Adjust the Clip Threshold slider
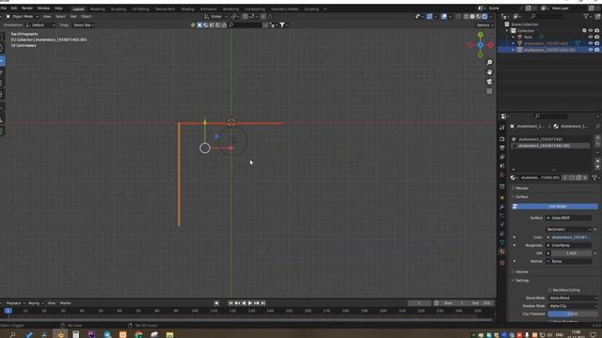Image resolution: width=602 pixels, height=338 pixels. (x=573, y=314)
